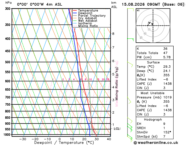The height and width of the screenshot is (145, 187).
Task: Click the 1000 hPa pressure axis label
Action: coord(7,135)
